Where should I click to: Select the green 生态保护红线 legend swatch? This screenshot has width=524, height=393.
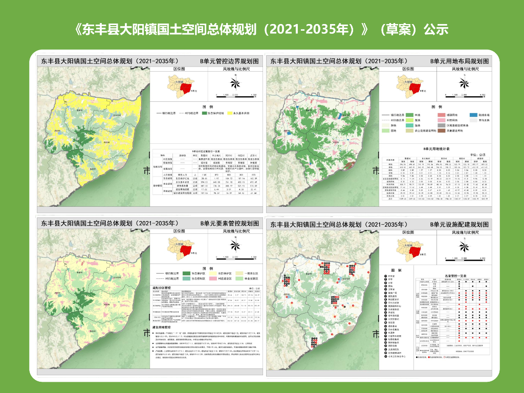205,113
